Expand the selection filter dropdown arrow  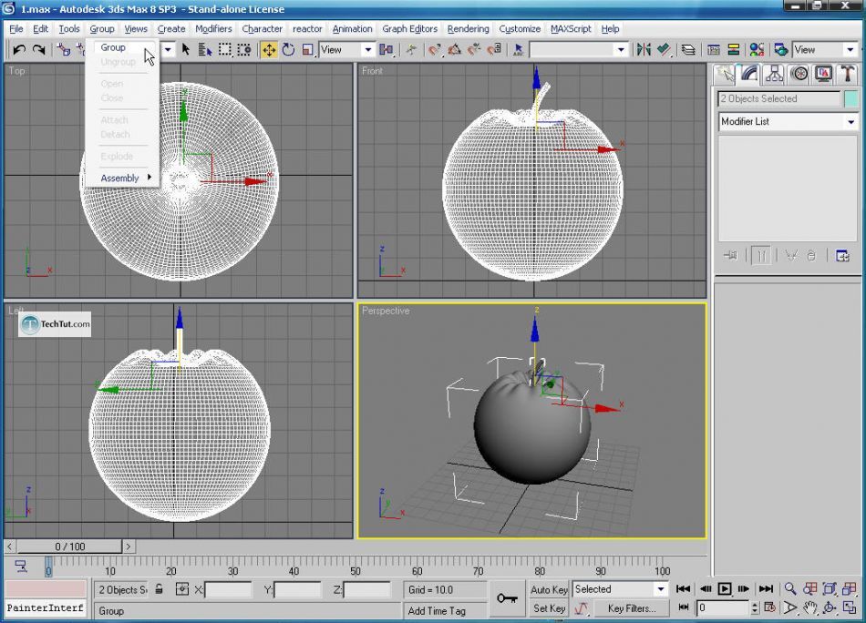point(168,50)
